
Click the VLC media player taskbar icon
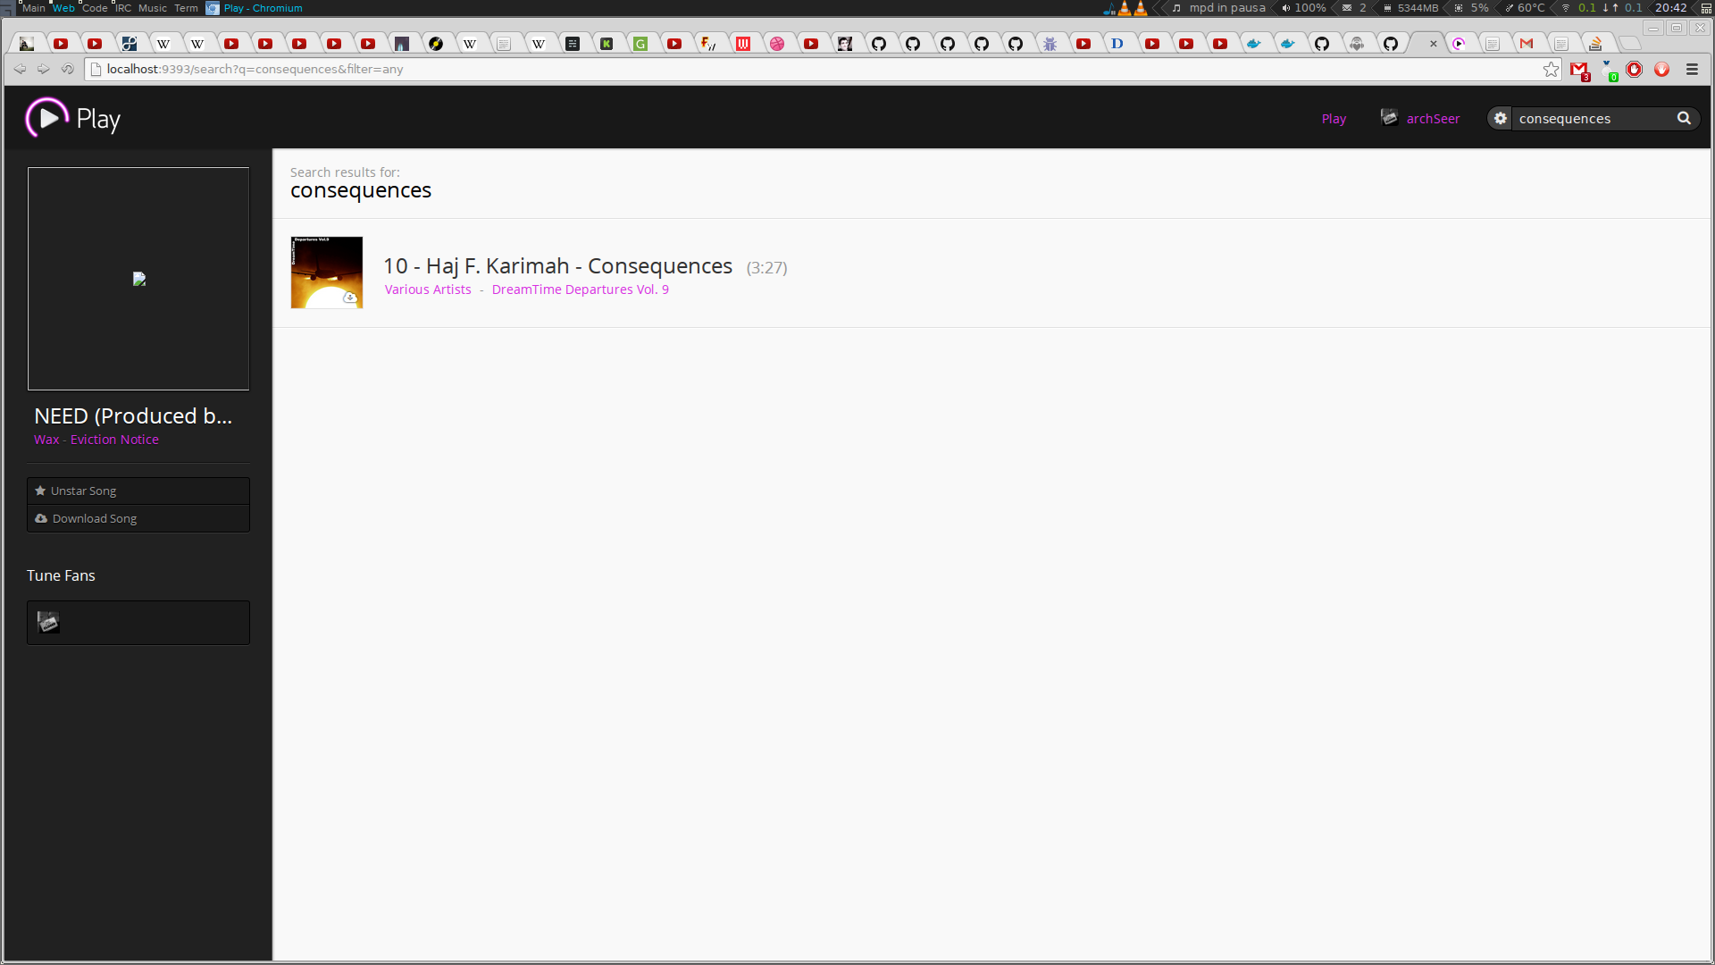tap(1125, 8)
